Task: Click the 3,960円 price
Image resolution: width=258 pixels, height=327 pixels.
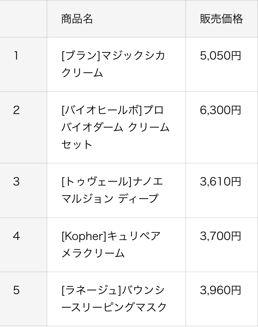Action: [221, 290]
